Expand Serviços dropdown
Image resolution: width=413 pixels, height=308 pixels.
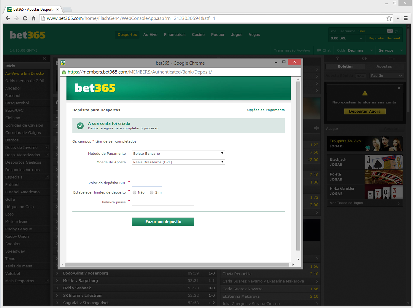pyautogui.click(x=391, y=50)
